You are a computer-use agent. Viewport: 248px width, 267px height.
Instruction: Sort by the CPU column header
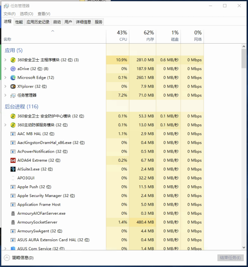coord(118,36)
